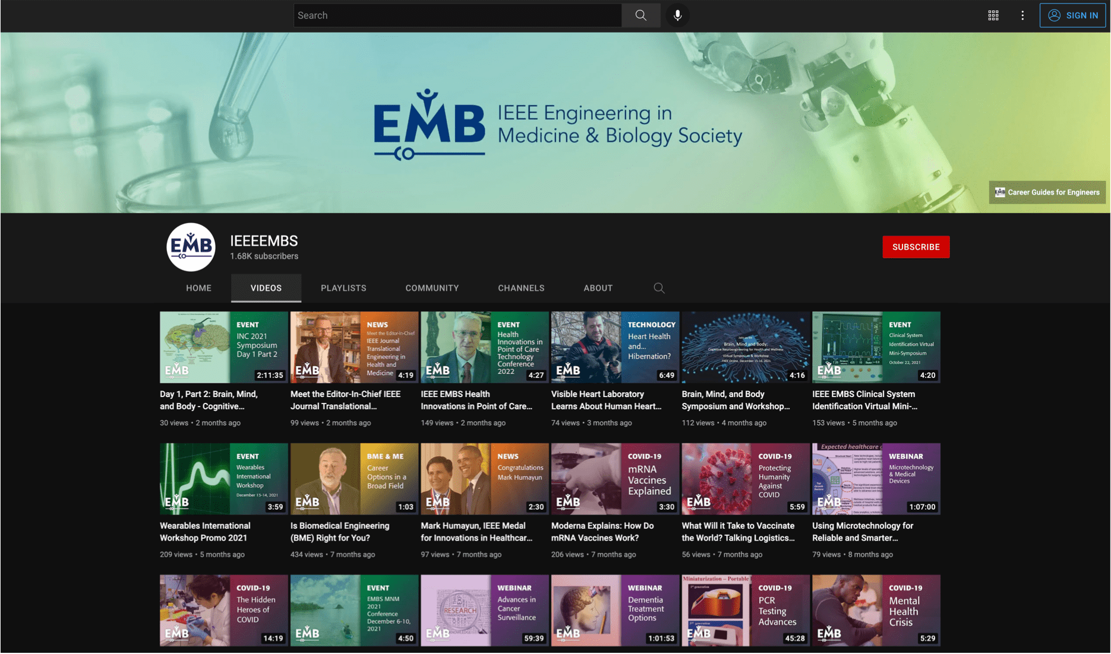Play PCR Testing Advances thumbnail
The height and width of the screenshot is (654, 1111).
746,610
